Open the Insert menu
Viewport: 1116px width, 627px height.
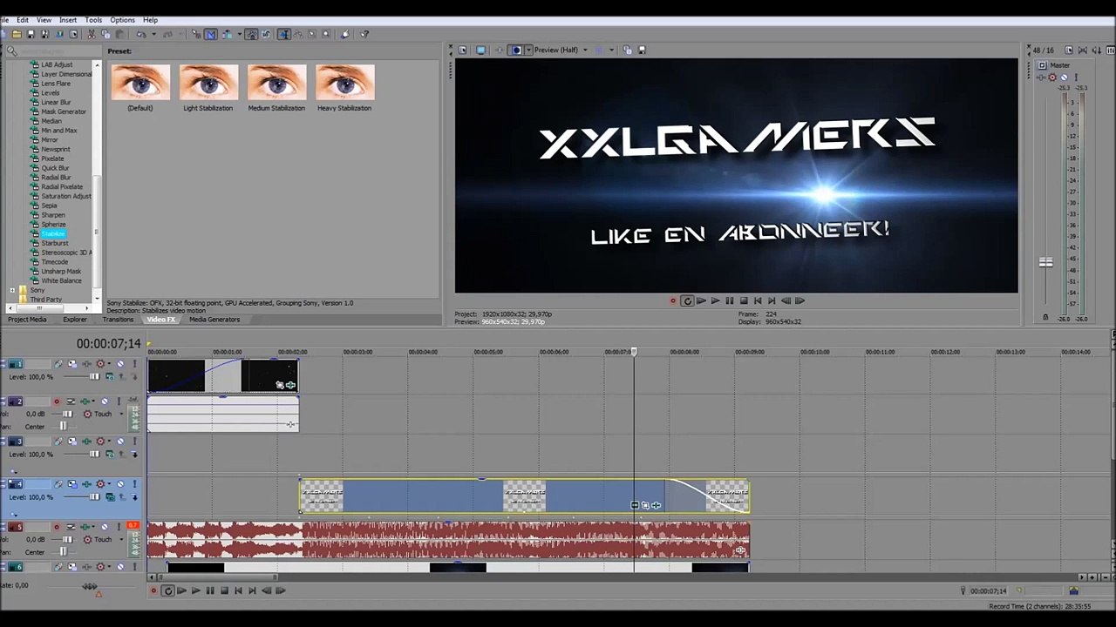(68, 20)
